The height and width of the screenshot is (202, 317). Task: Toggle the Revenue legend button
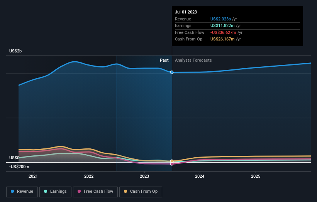click(x=22, y=192)
